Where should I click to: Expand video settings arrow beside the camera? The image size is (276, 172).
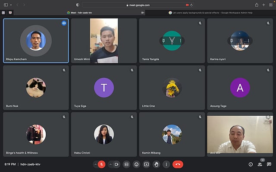click(110, 164)
